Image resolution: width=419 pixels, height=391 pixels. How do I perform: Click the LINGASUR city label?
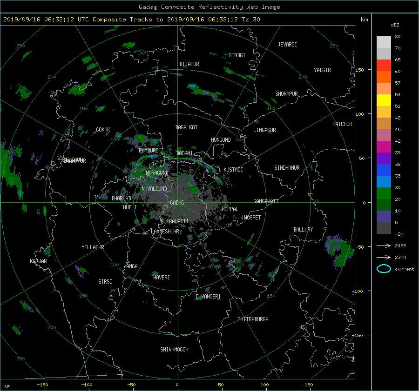264,130
